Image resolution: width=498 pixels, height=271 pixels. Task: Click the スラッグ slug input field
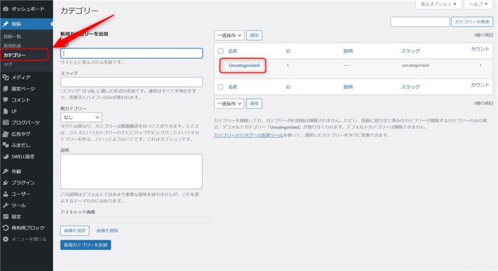131,82
